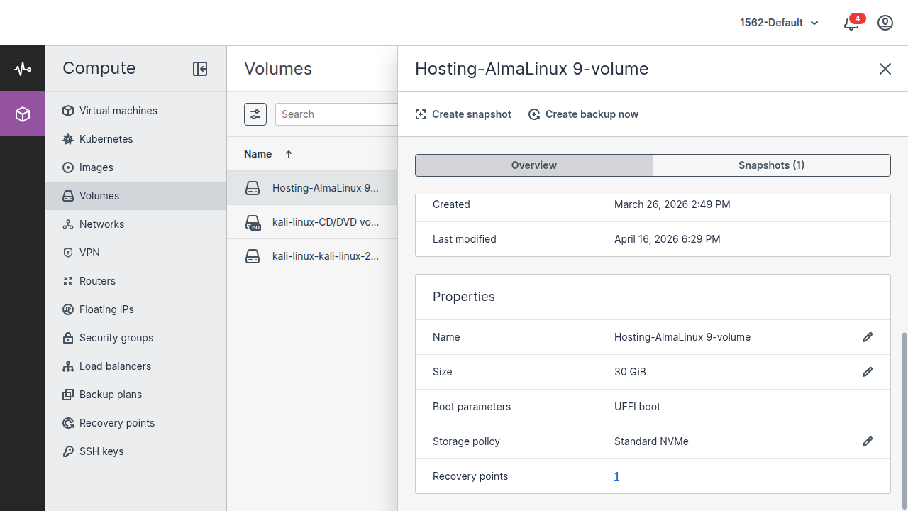Edit the Storage policy with pencil icon

click(x=867, y=441)
